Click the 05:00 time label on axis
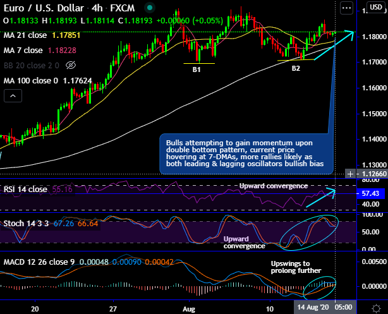This screenshot has width=388, height=314. coord(343,307)
